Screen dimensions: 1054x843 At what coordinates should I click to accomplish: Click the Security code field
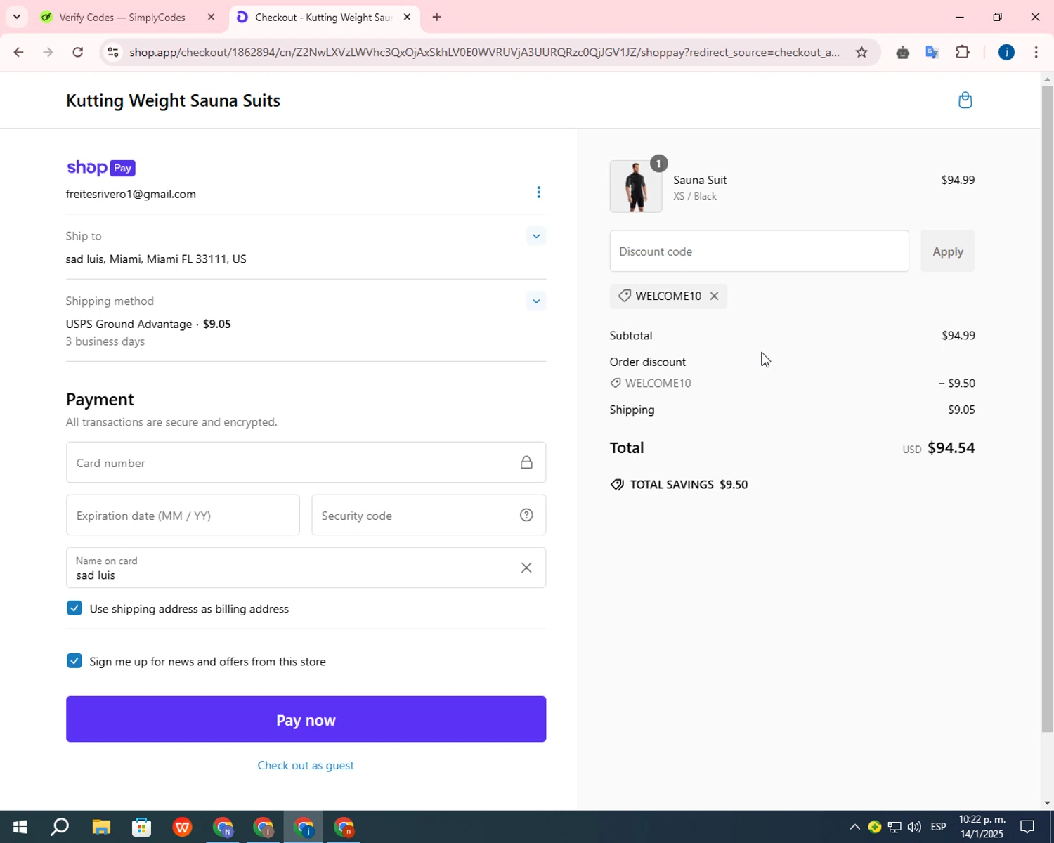(x=429, y=516)
